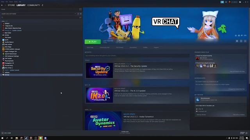Select 7 Days to Die

click(x=9, y=26)
